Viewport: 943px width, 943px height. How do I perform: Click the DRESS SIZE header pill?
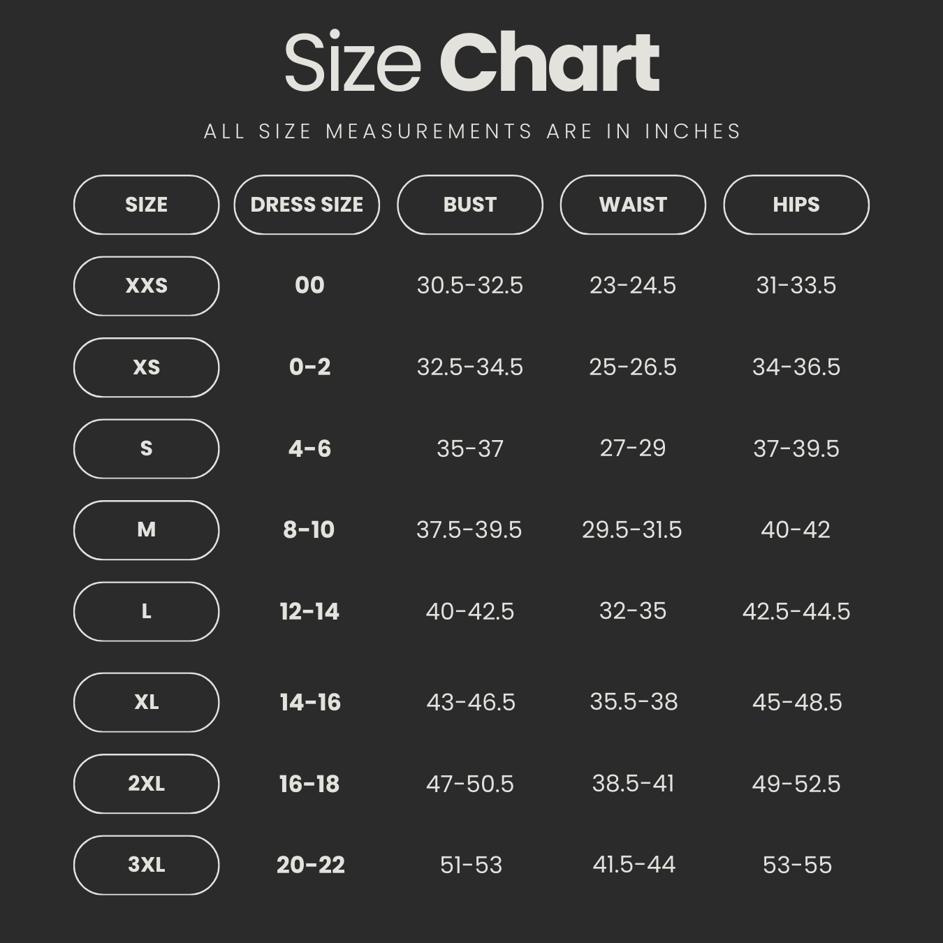coord(307,205)
